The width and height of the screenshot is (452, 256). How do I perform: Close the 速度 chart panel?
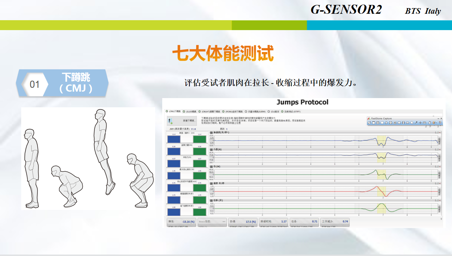click(x=440, y=183)
